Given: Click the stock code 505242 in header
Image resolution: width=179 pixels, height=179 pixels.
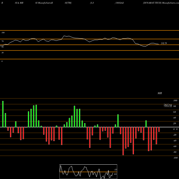Looking at the screenshot, I should tap(120, 3).
